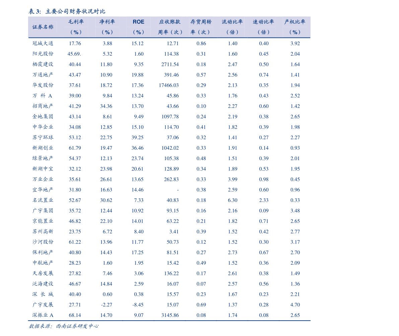Select the row name 栖霞建设
The width and height of the screenshot is (399, 336).
[x=43, y=64]
